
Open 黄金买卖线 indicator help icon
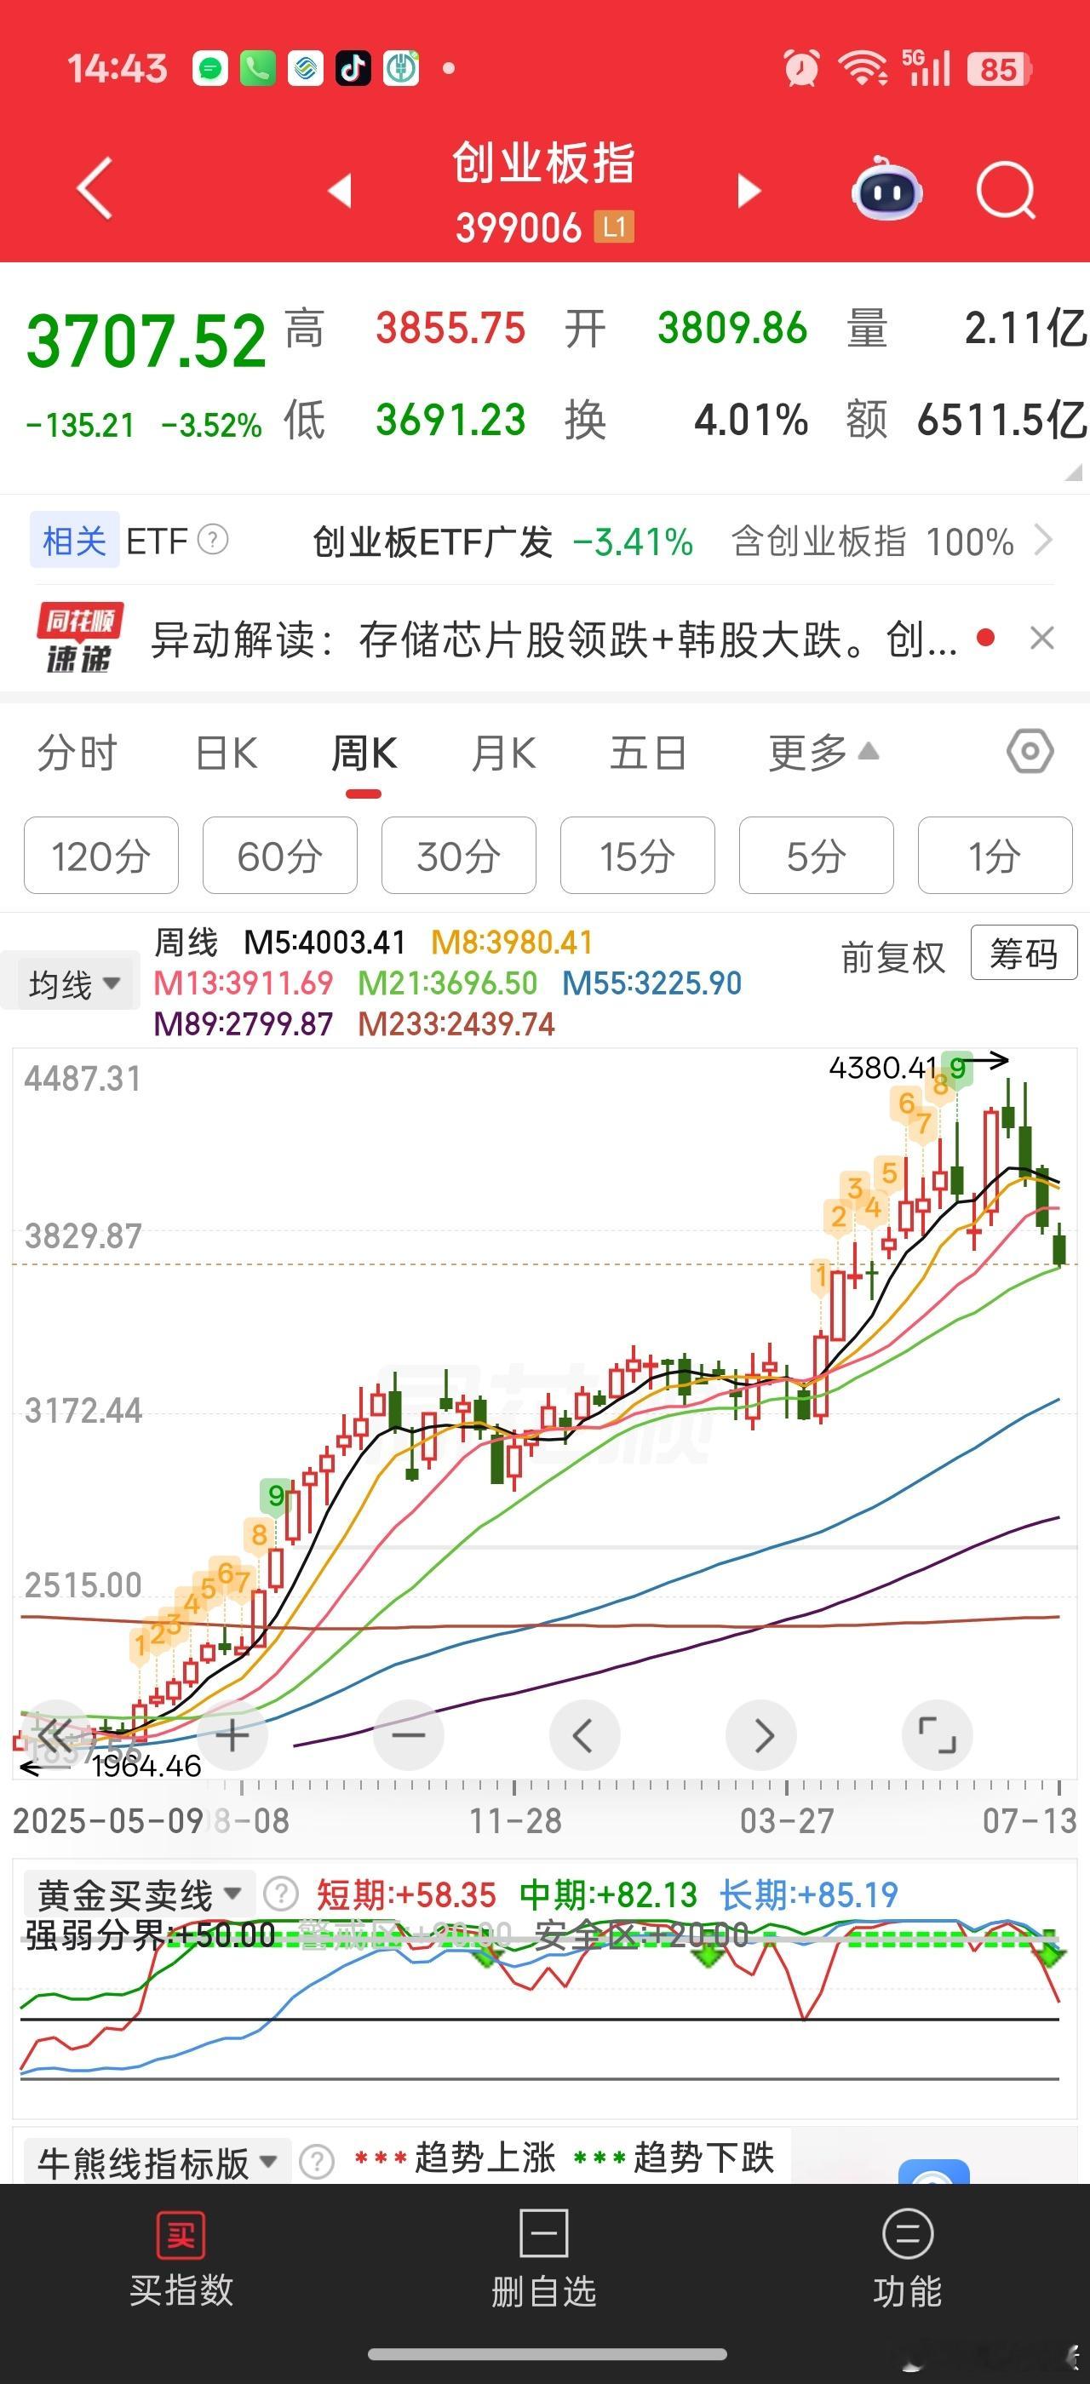pos(281,1894)
